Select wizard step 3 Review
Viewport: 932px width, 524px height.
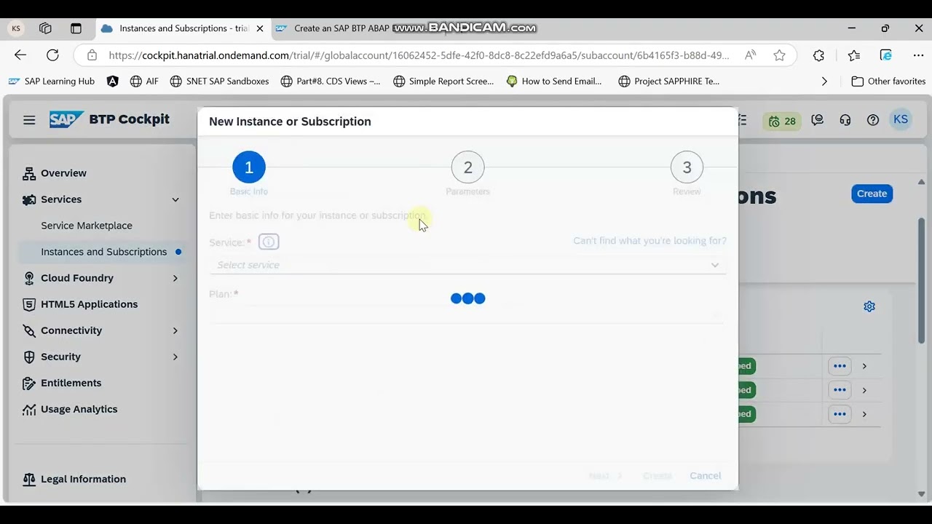pyautogui.click(x=687, y=167)
